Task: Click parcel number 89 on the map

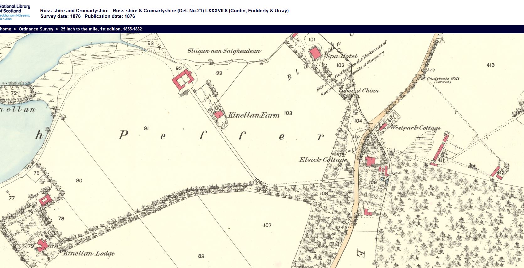Action: [201, 256]
